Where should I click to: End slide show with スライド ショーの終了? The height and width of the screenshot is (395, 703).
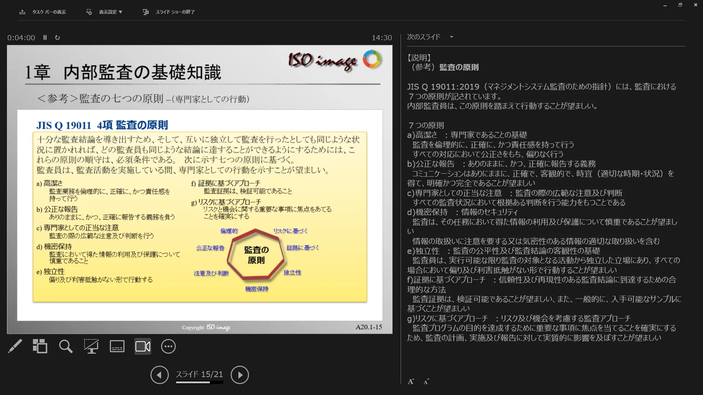(x=169, y=12)
